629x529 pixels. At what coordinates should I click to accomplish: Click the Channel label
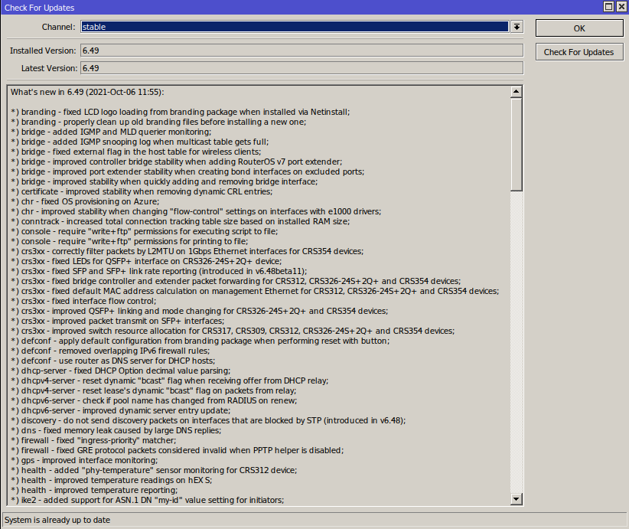[58, 28]
